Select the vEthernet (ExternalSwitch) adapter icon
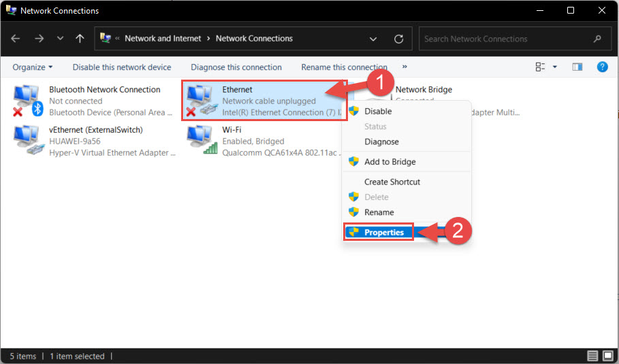The width and height of the screenshot is (619, 364). point(29,141)
